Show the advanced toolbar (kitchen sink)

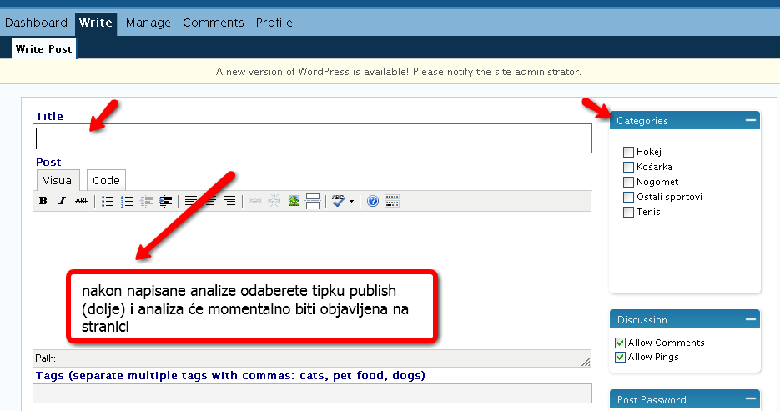coord(392,201)
